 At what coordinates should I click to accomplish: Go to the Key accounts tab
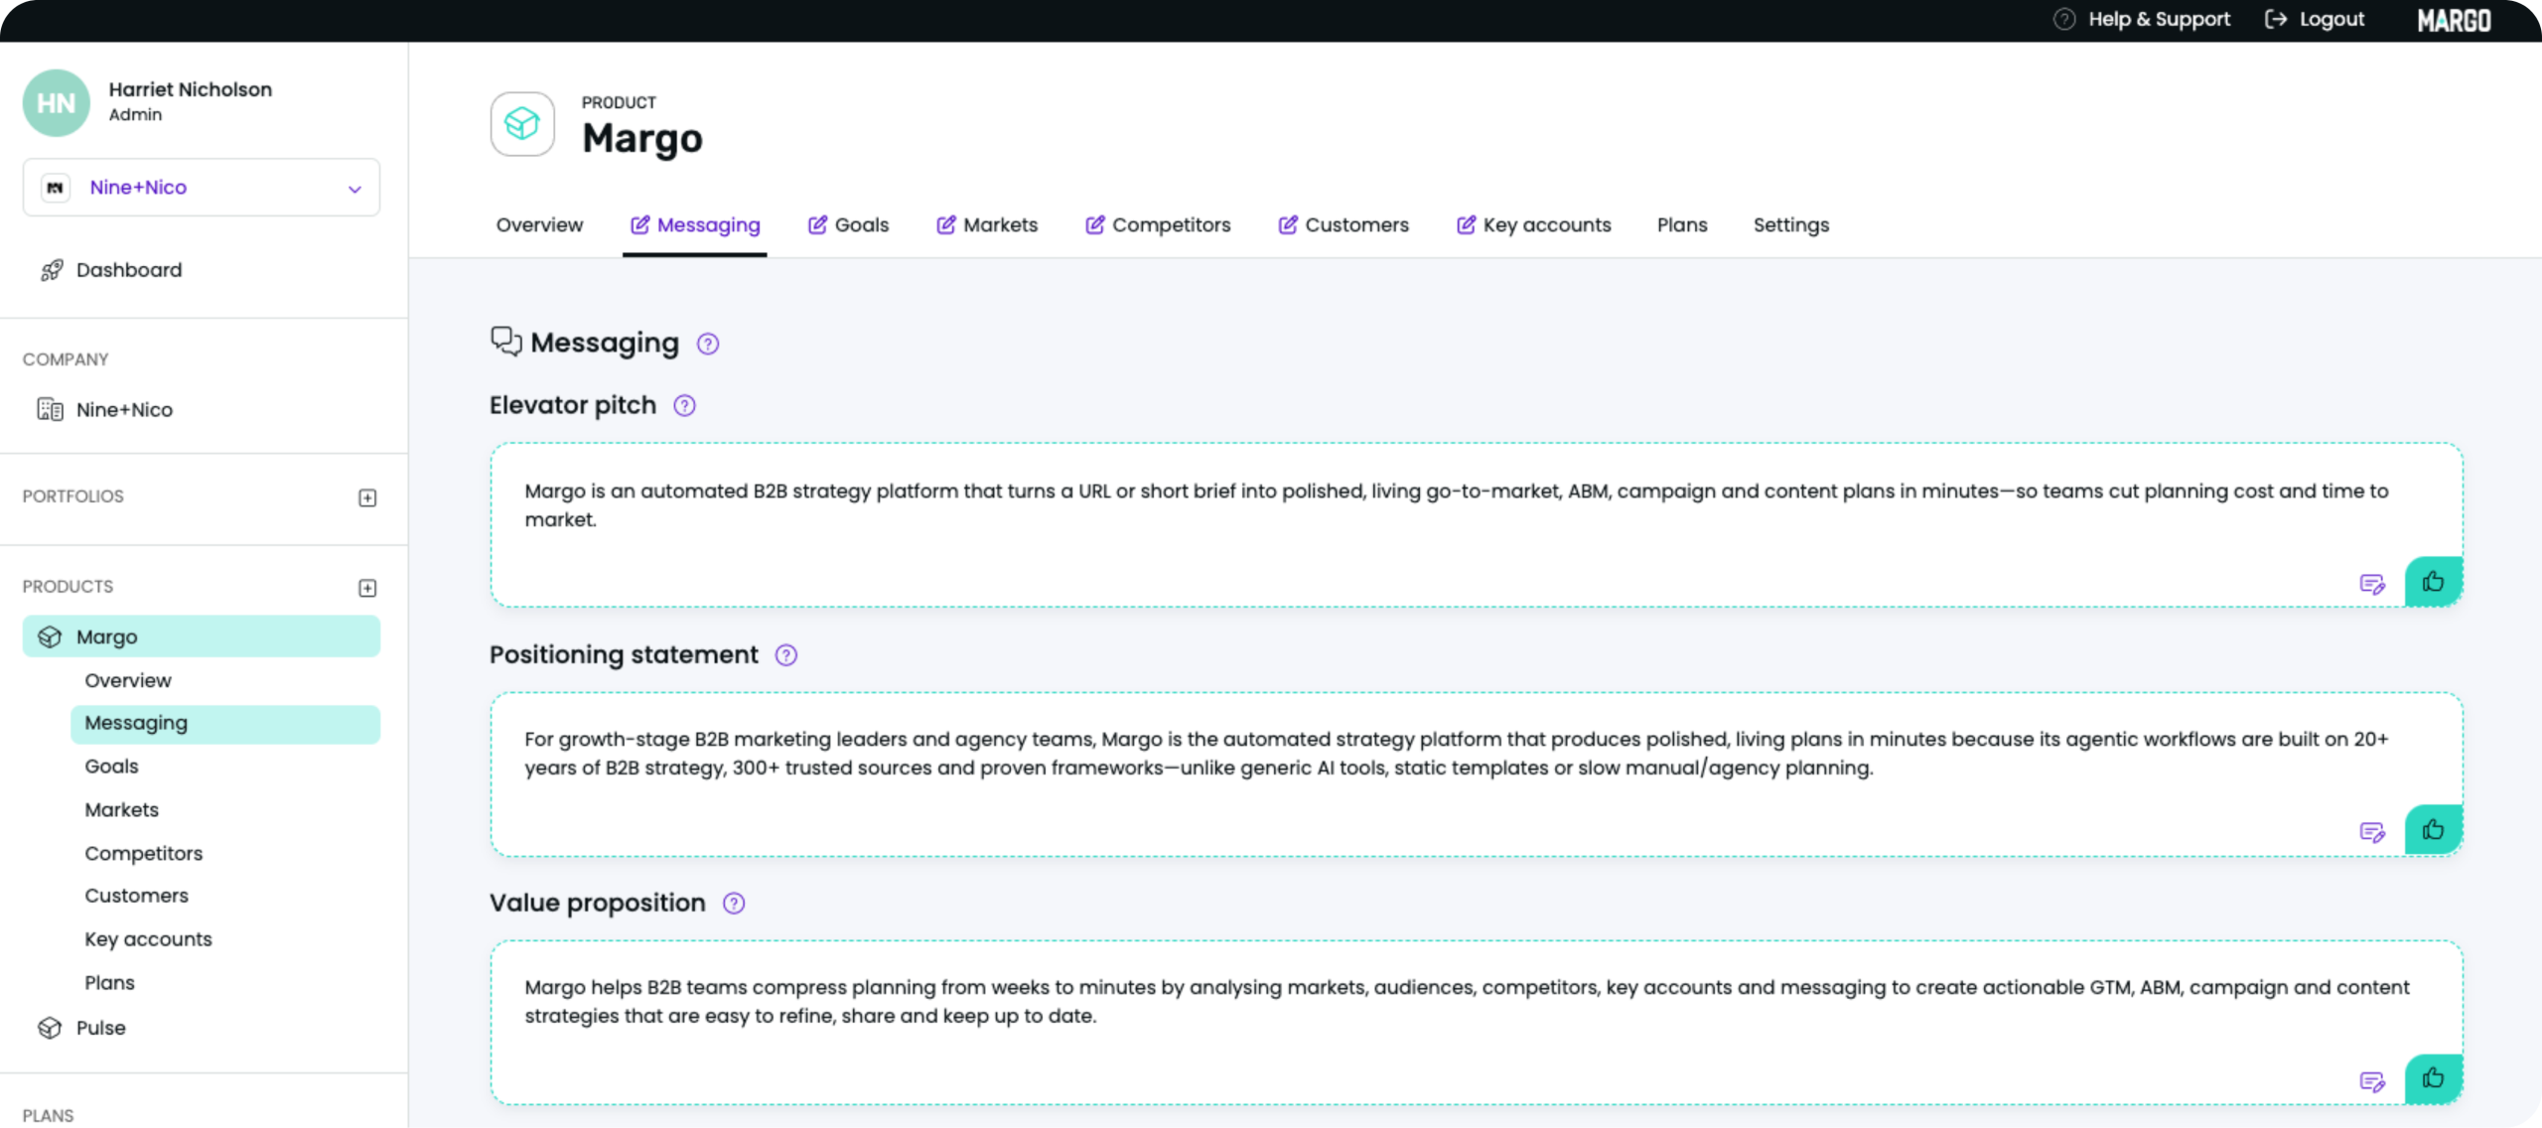point(1533,225)
